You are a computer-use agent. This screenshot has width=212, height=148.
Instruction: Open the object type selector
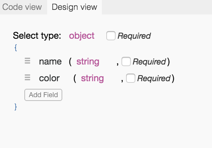[x=82, y=36]
